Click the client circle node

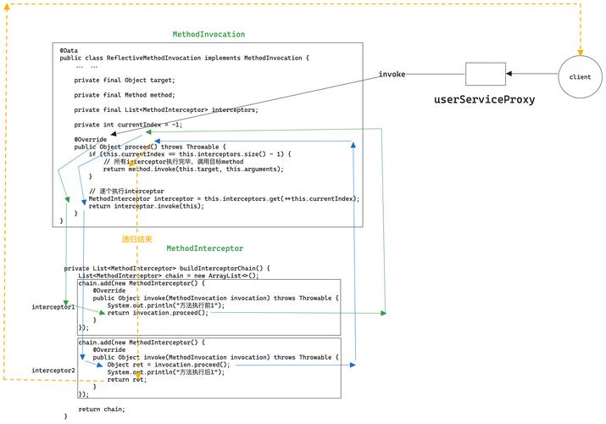[580, 76]
